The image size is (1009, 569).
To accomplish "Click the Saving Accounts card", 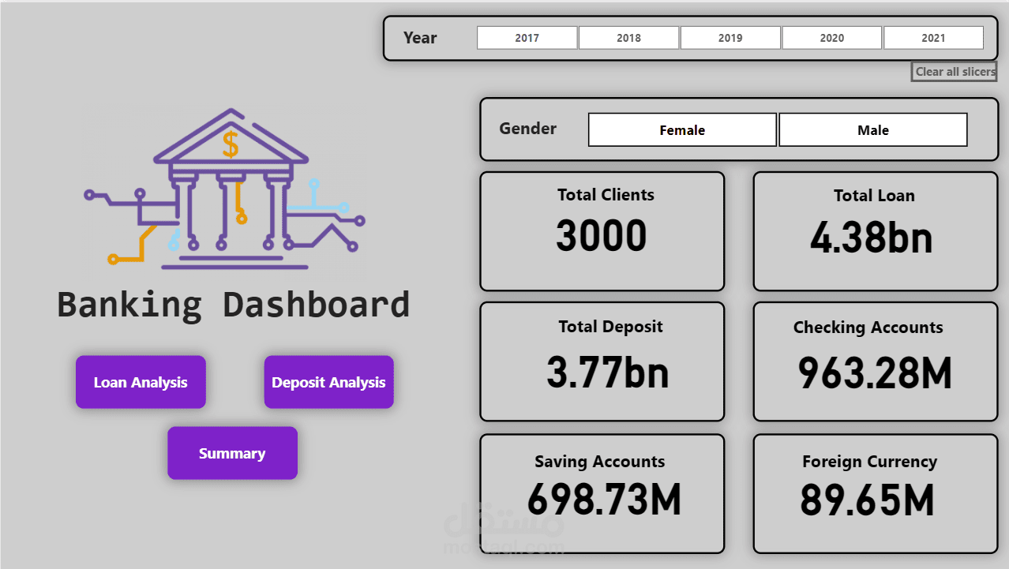I will click(602, 493).
